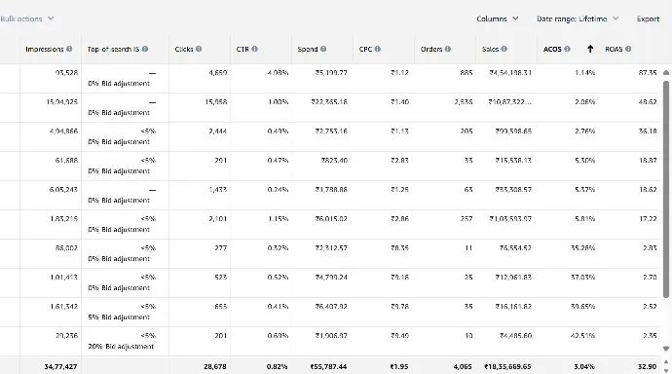Click the info icon beside ROAS
This screenshot has width=672, height=374.
point(628,49)
